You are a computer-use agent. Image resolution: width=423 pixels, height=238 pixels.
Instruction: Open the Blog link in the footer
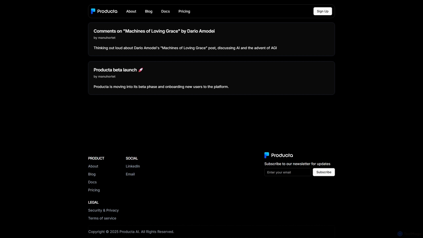pyautogui.click(x=92, y=174)
